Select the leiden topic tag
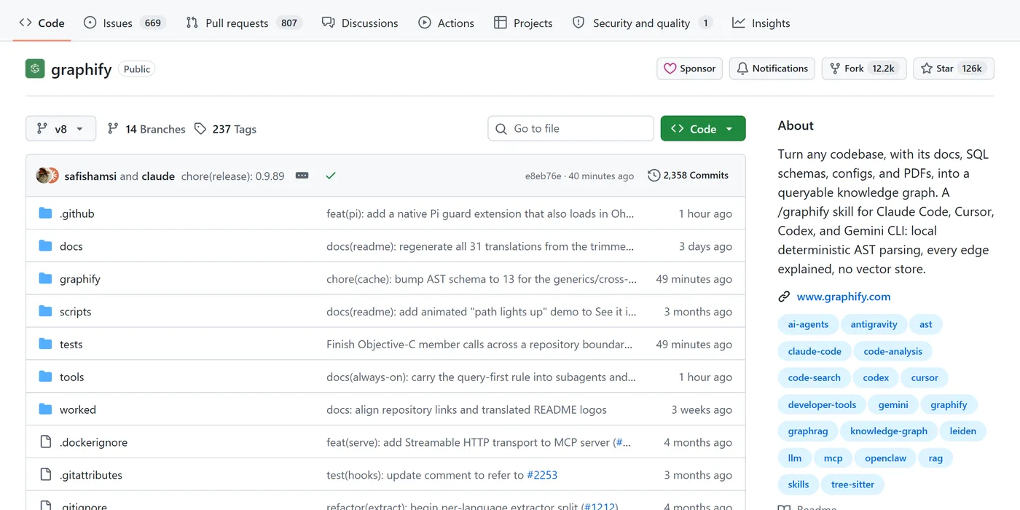 962,431
